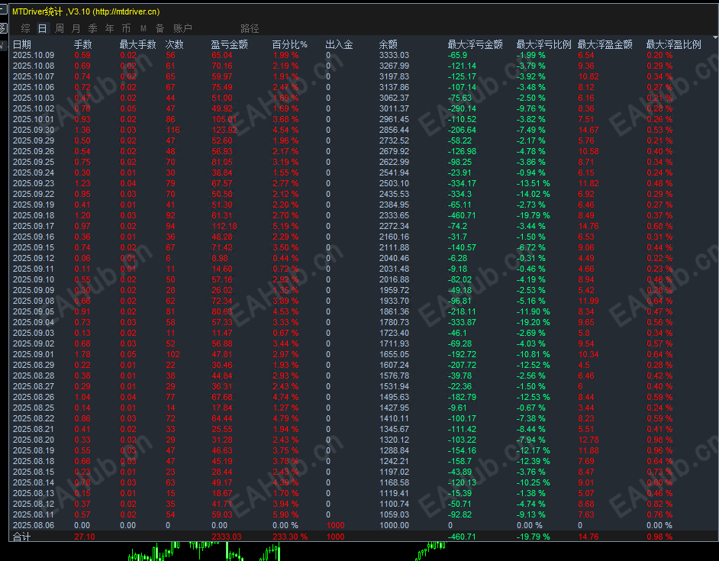View yearly (年) statistics
The image size is (719, 561).
coord(109,27)
